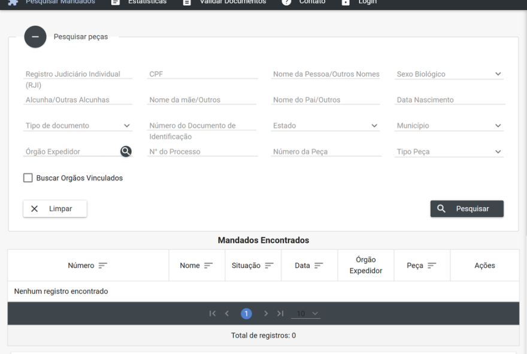527x354 pixels.
Task: Collapse the Pesquisar peças panel
Action: pyautogui.click(x=35, y=36)
